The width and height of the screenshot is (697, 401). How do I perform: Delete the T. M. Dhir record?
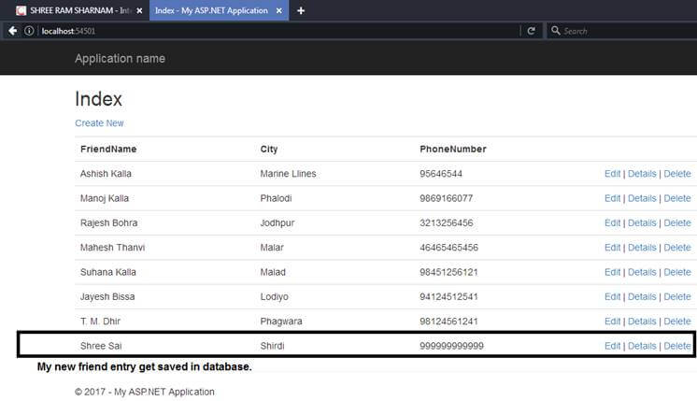[677, 322]
